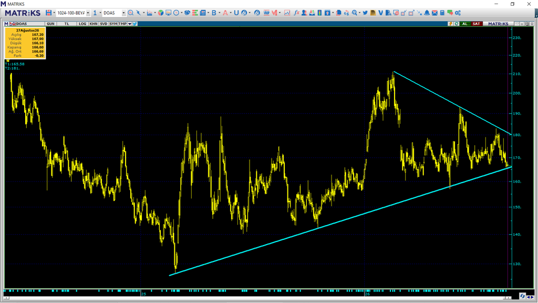Image resolution: width=538 pixels, height=303 pixels.
Task: Open the DOAS symbol dropdown
Action: (x=123, y=13)
